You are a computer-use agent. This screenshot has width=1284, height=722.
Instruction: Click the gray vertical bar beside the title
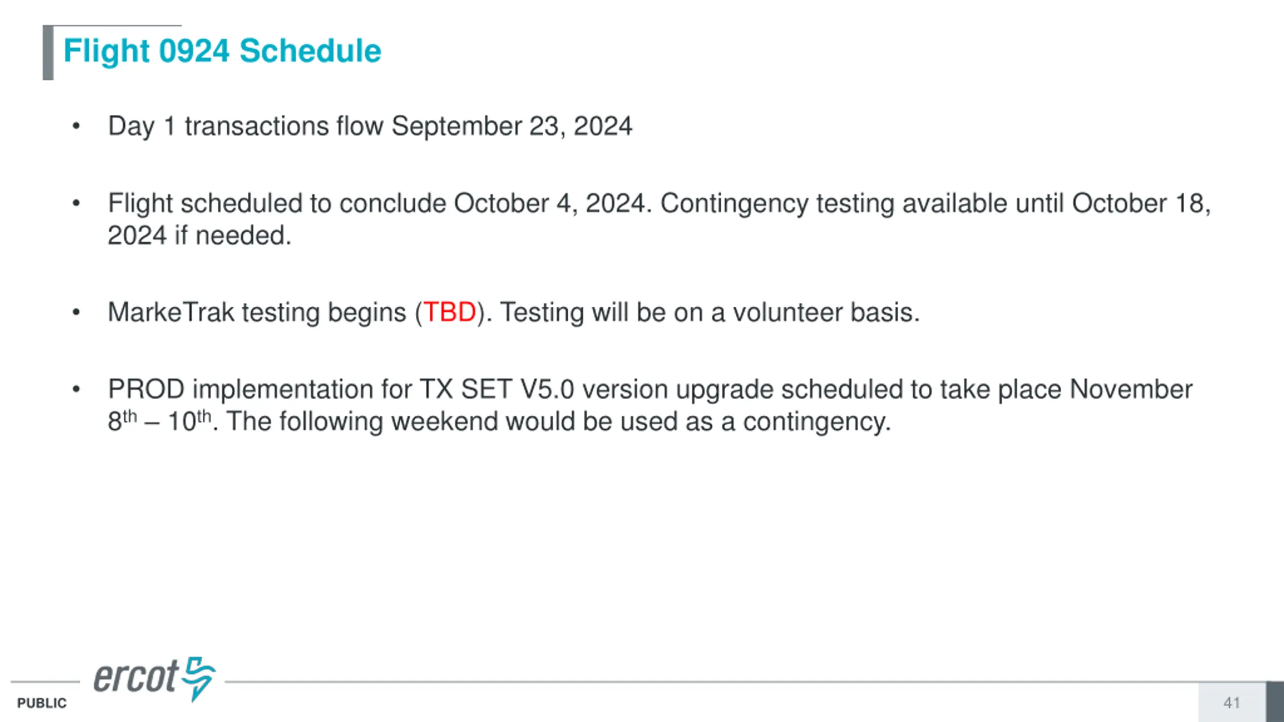tap(48, 53)
